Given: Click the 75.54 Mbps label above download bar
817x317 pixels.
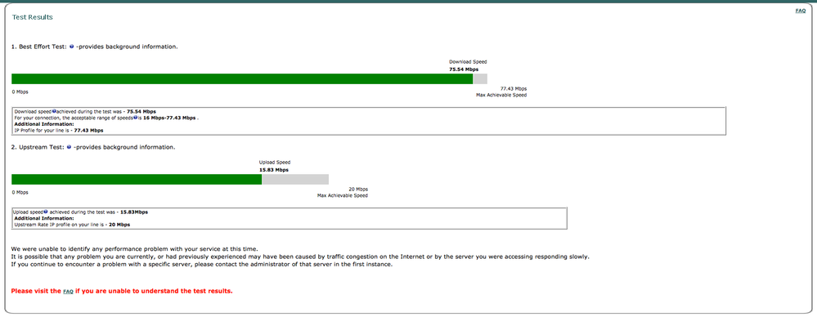Looking at the screenshot, I should pos(464,69).
